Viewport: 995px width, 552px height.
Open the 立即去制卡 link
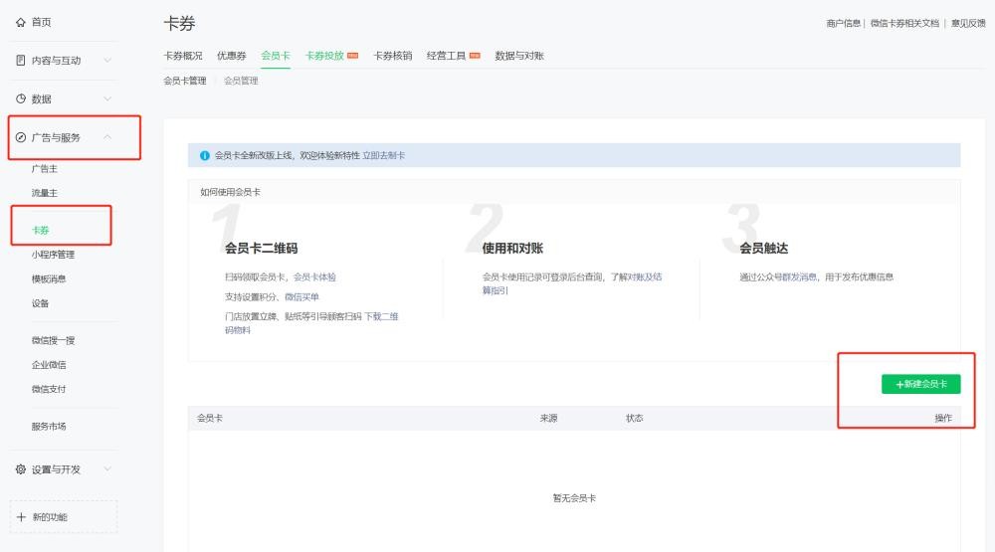click(x=383, y=156)
